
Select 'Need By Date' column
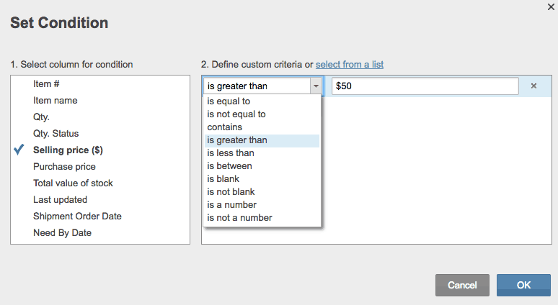click(x=62, y=233)
